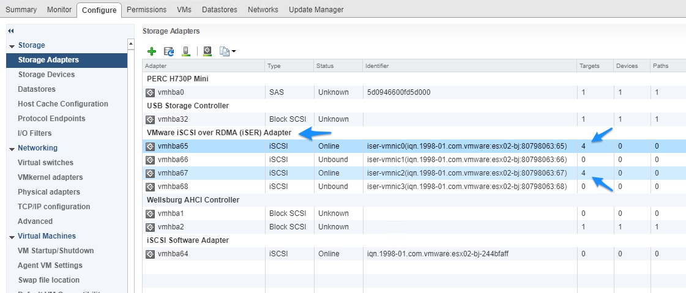Screen dimensions: 686x293
Task: Sort by the Paths column header
Action: [668, 65]
